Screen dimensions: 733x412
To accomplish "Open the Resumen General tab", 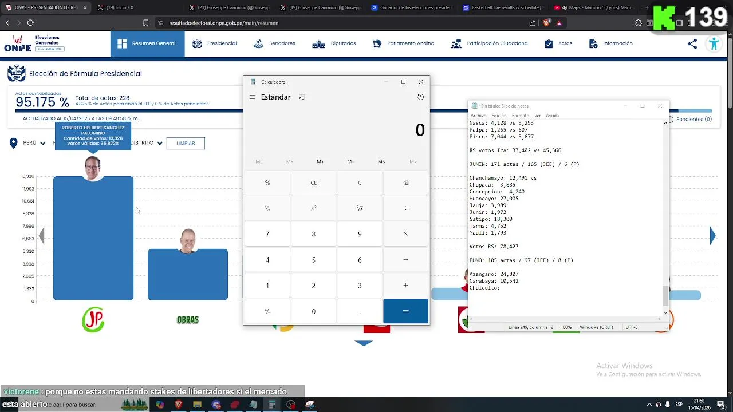I will [147, 43].
